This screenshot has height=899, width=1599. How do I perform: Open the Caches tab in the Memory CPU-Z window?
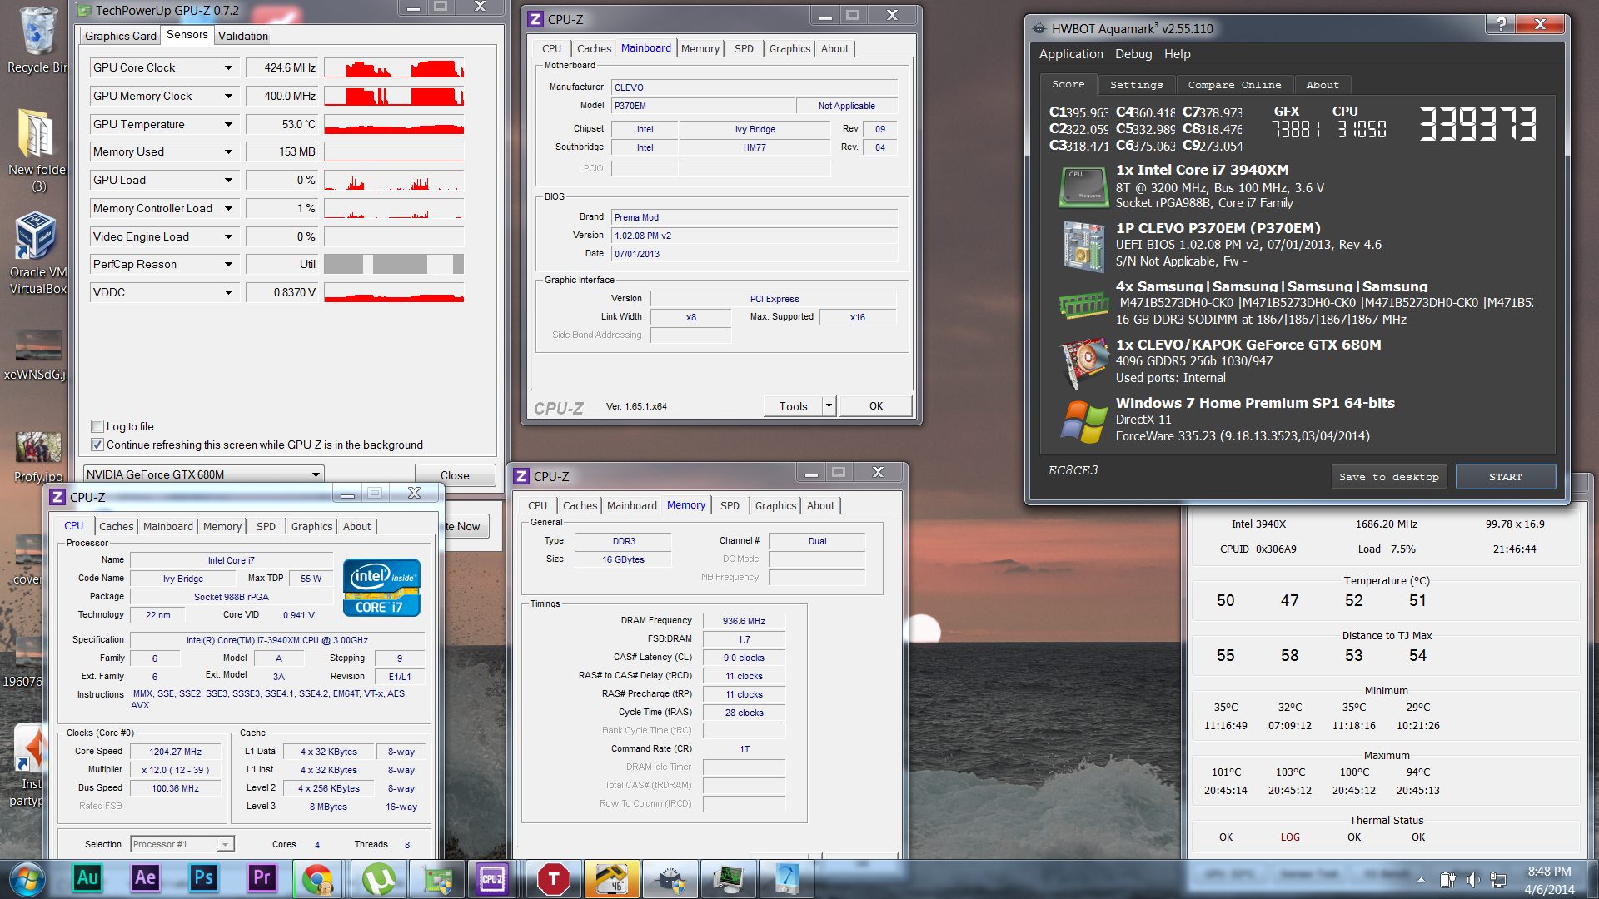click(580, 505)
